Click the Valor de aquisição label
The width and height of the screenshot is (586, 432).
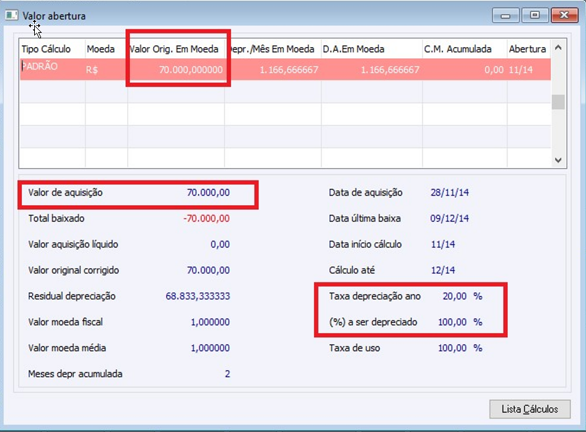click(x=66, y=193)
